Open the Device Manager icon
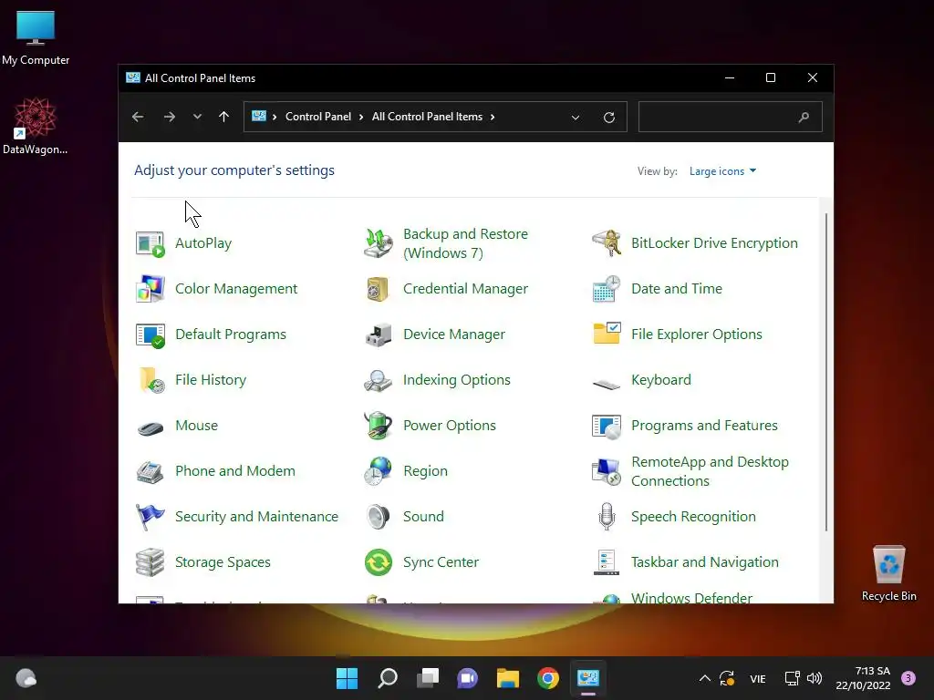This screenshot has height=700, width=934. pos(379,335)
